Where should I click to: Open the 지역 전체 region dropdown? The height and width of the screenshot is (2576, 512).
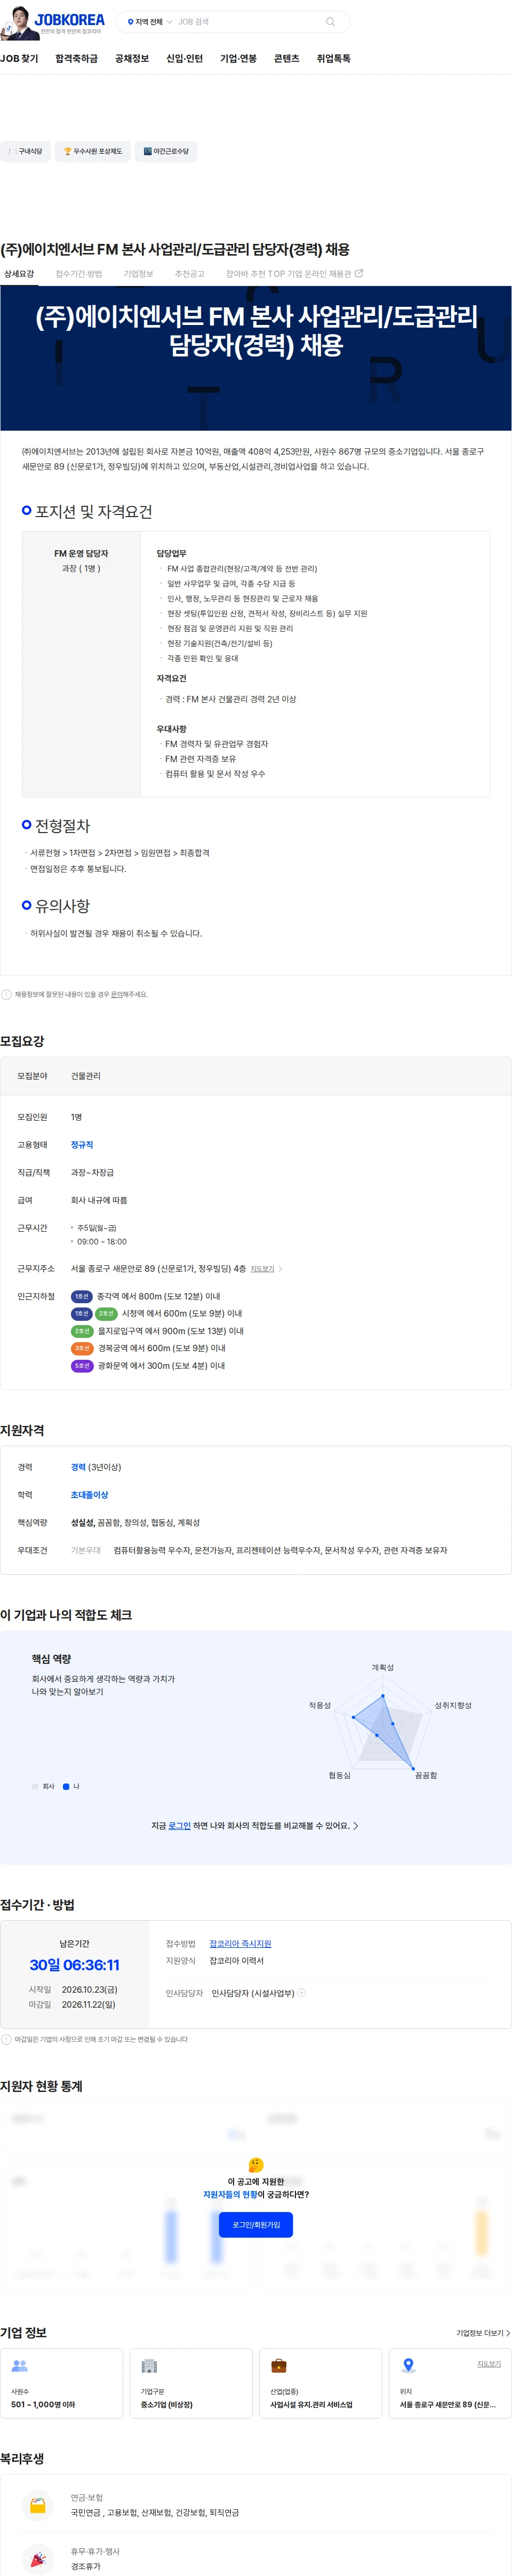[149, 22]
